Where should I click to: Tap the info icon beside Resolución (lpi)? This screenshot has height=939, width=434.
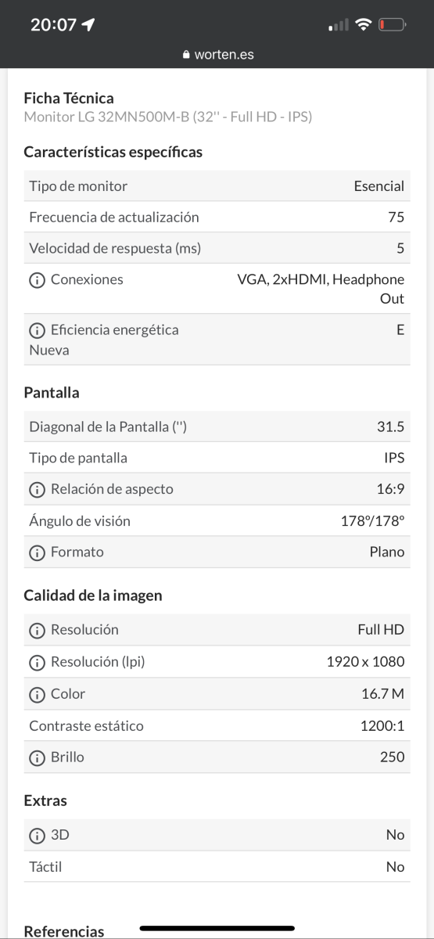(x=37, y=662)
